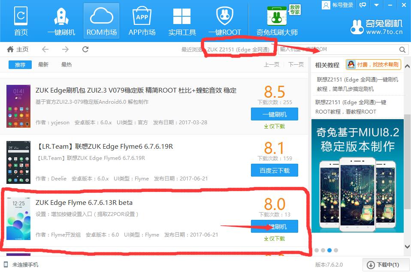Select the fourth carousel dot below the MIUI banner

tap(336, 250)
